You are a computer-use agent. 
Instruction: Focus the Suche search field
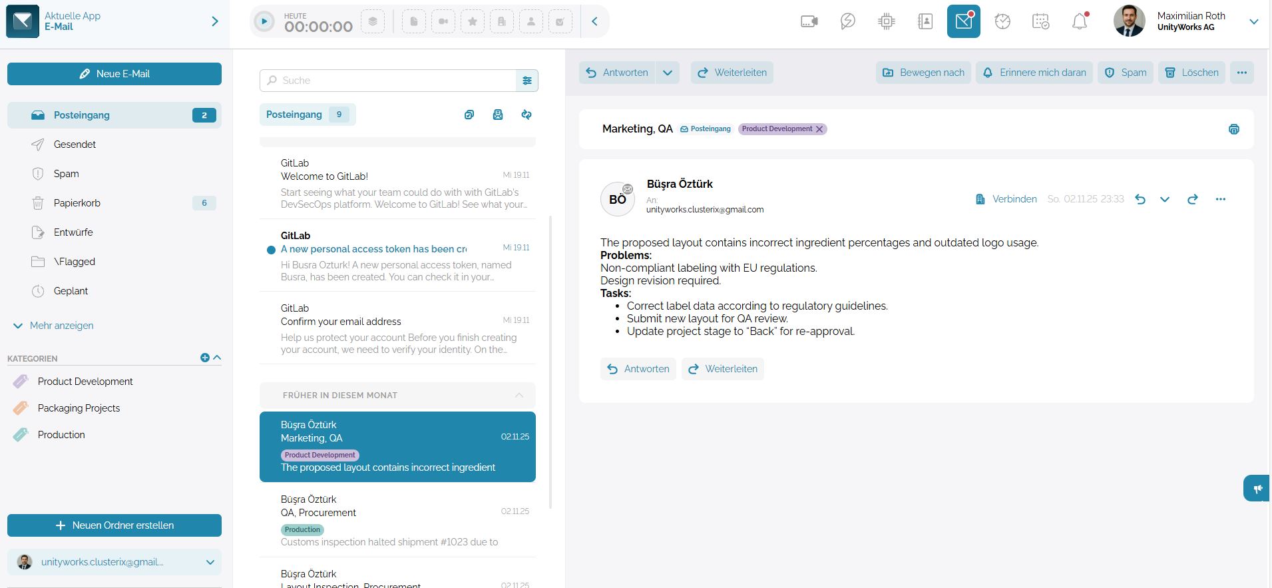point(388,81)
